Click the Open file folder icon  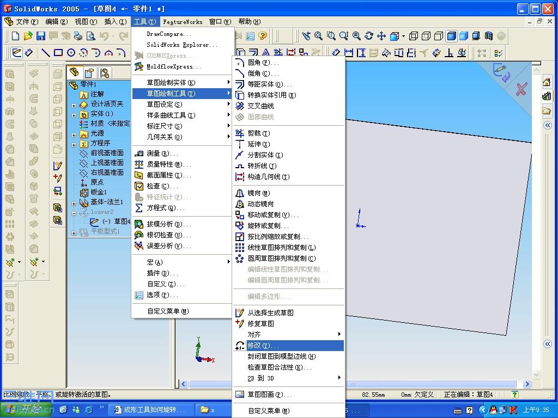coord(28,36)
